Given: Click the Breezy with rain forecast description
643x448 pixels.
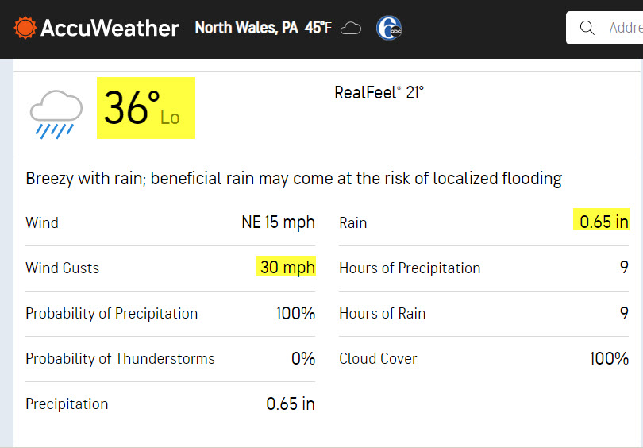Looking at the screenshot, I should tap(294, 179).
